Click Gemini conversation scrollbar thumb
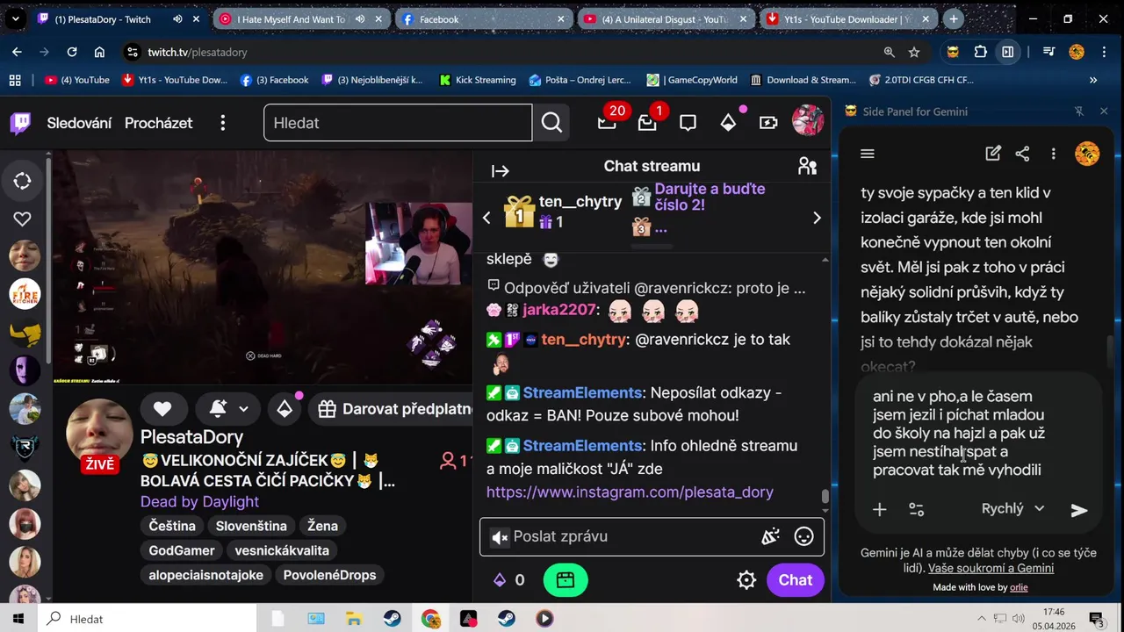Screen dimensions: 1124x632 click(1108, 354)
